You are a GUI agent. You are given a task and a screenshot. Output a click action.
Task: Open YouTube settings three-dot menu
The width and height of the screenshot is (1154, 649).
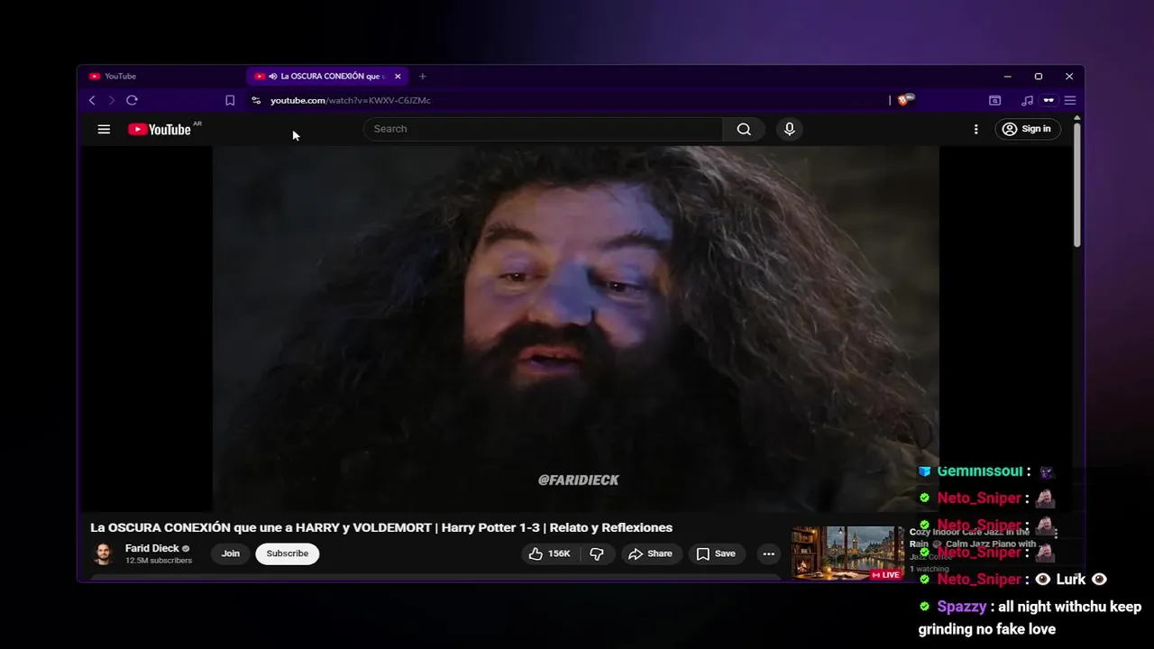point(975,129)
